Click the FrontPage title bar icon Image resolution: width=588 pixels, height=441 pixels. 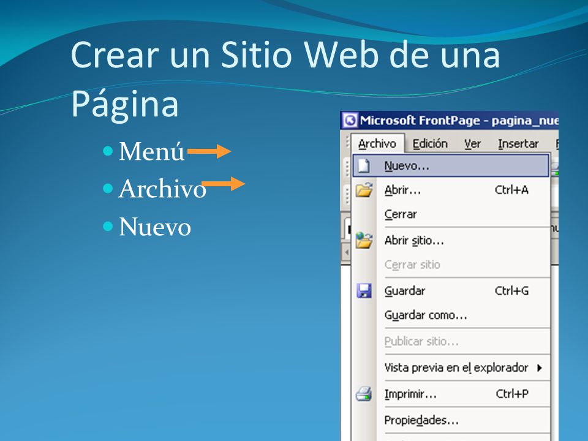350,121
